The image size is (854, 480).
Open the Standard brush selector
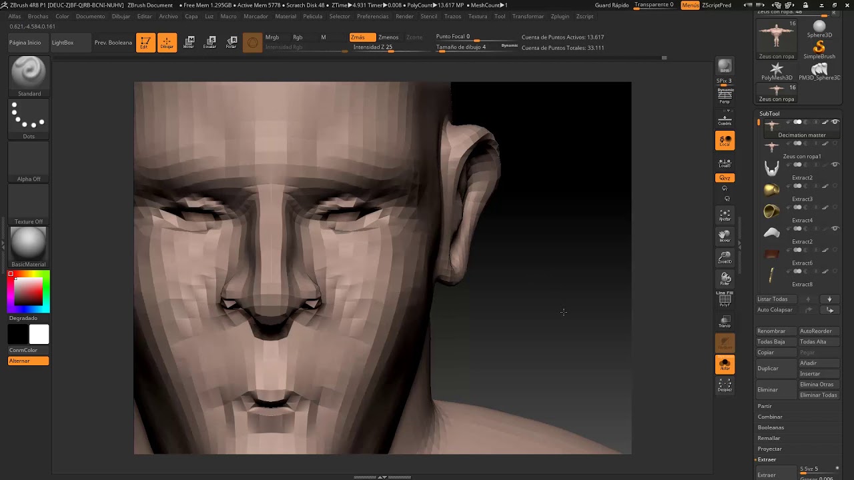coord(29,77)
